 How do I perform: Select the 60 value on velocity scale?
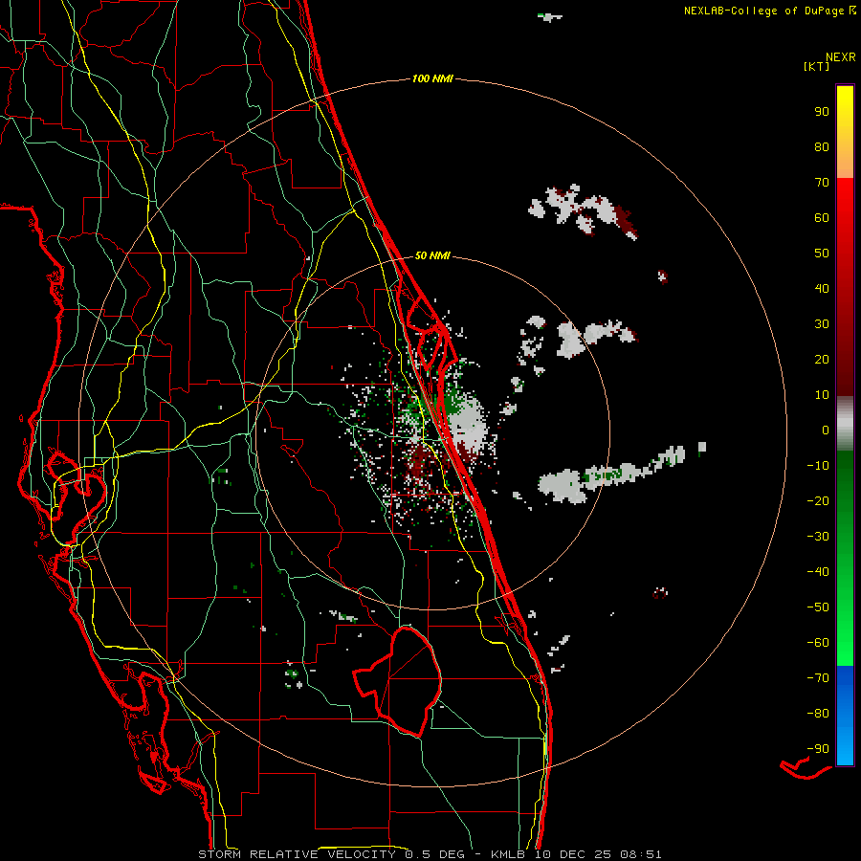[822, 218]
